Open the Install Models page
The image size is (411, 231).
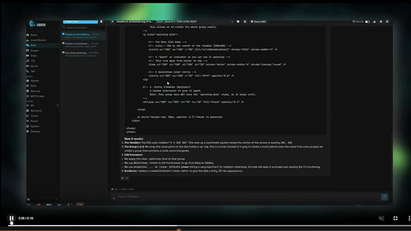38,40
